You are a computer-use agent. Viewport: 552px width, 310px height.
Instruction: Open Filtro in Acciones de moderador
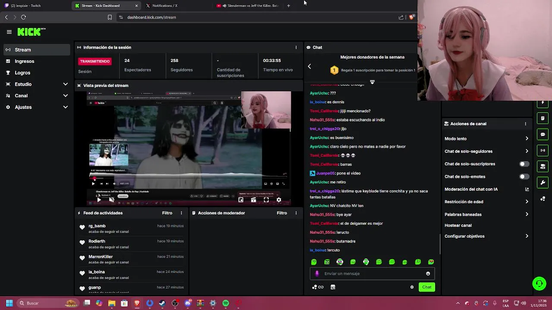282,213
